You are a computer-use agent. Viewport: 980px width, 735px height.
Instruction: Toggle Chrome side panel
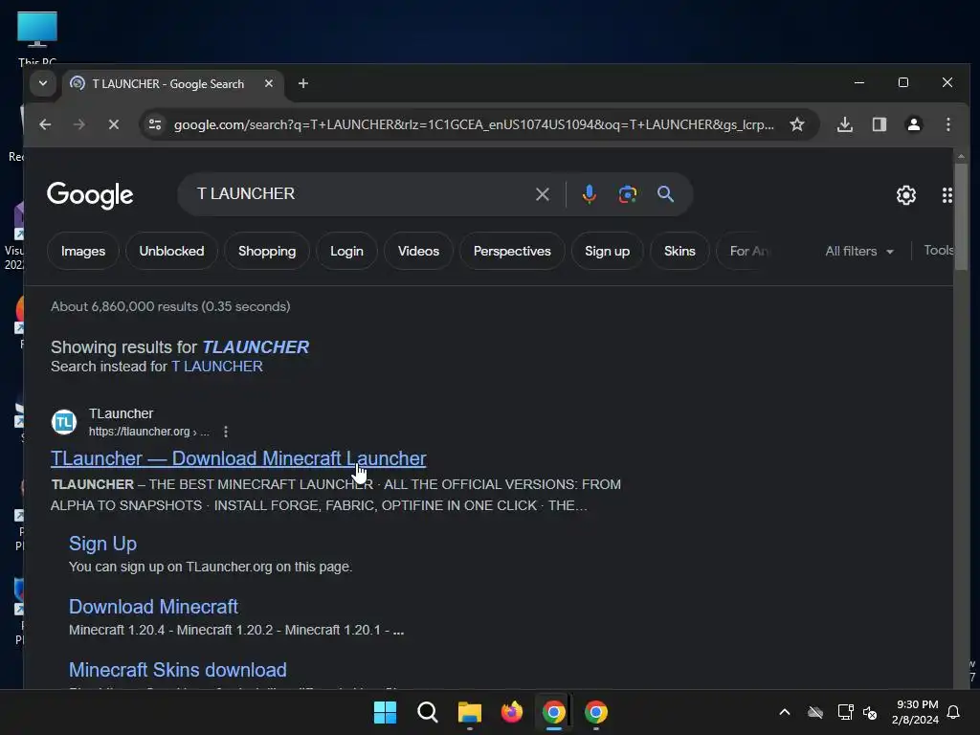[880, 124]
